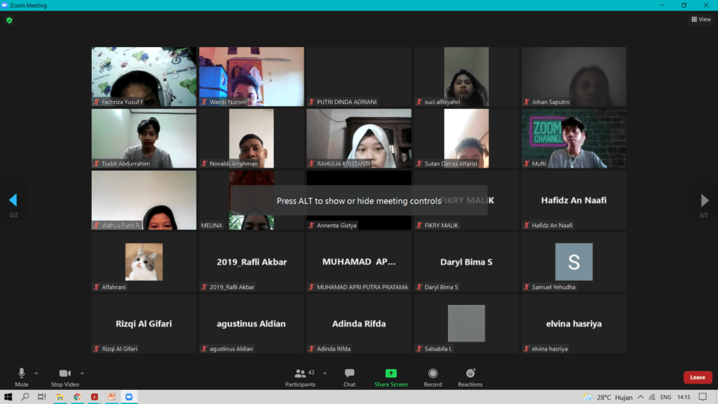Open the Participants panel
The image size is (718, 404).
(x=300, y=374)
